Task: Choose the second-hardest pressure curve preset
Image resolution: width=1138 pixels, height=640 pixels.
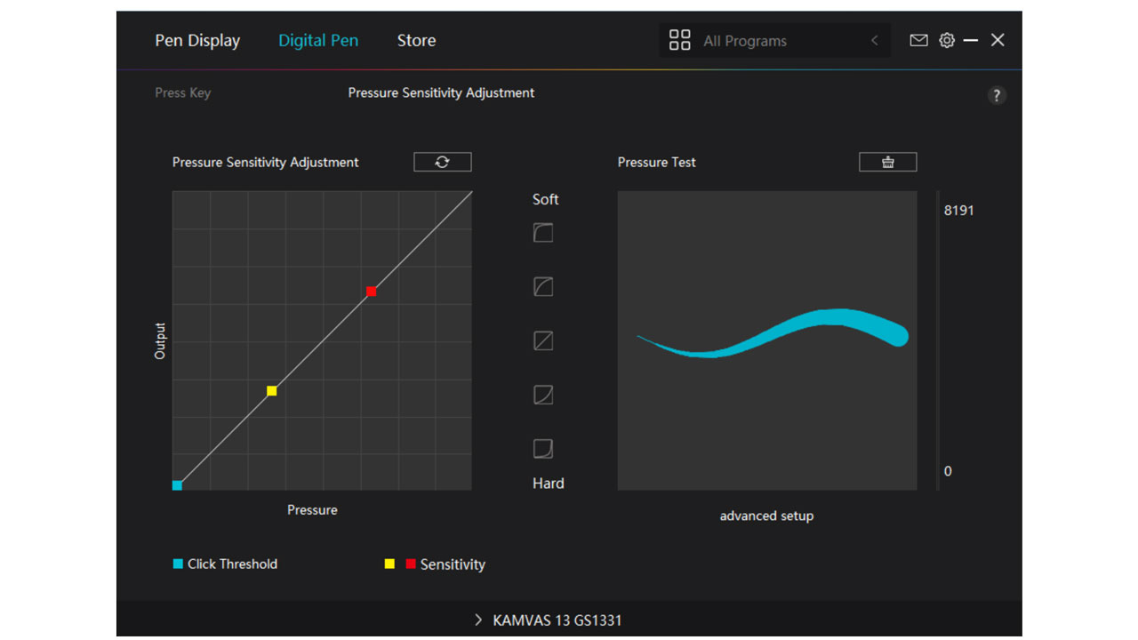Action: coord(543,395)
